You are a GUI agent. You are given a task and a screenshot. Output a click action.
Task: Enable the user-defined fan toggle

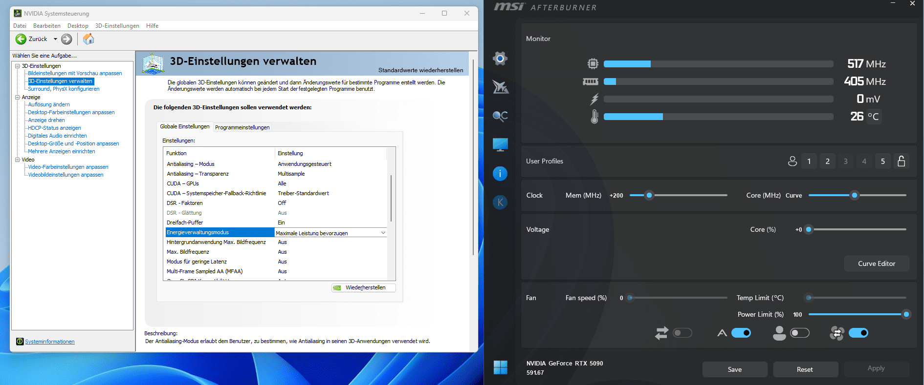click(x=800, y=333)
